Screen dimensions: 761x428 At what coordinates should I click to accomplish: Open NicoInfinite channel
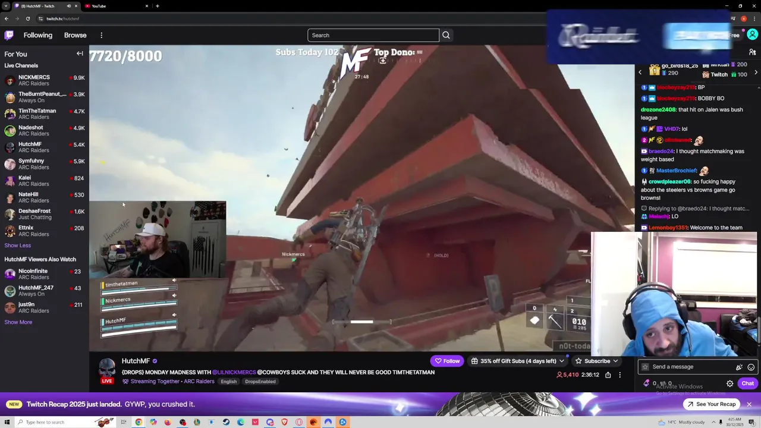[x=45, y=274]
